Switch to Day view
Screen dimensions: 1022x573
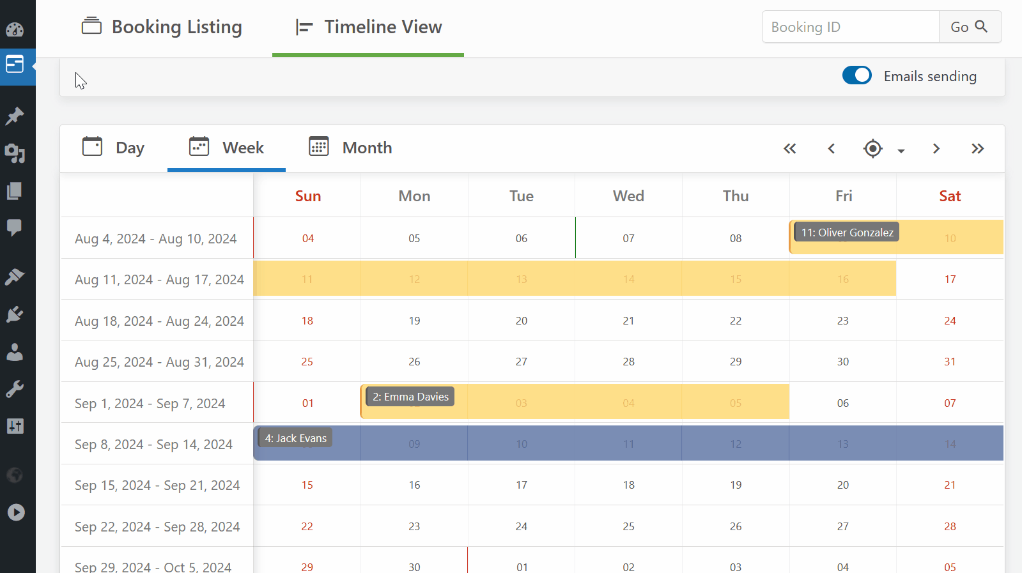coord(114,148)
